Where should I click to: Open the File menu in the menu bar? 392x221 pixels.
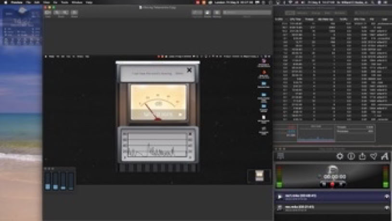(29, 2)
